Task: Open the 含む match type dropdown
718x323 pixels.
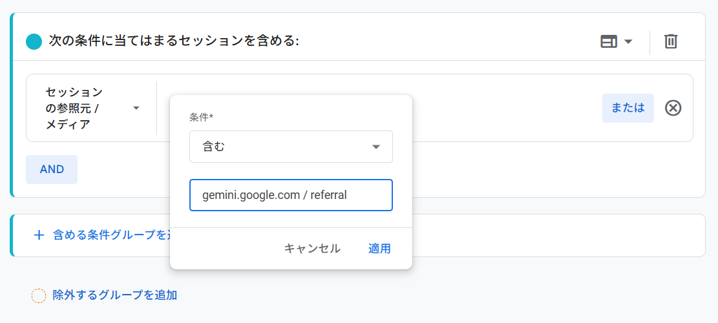Action: pos(291,147)
